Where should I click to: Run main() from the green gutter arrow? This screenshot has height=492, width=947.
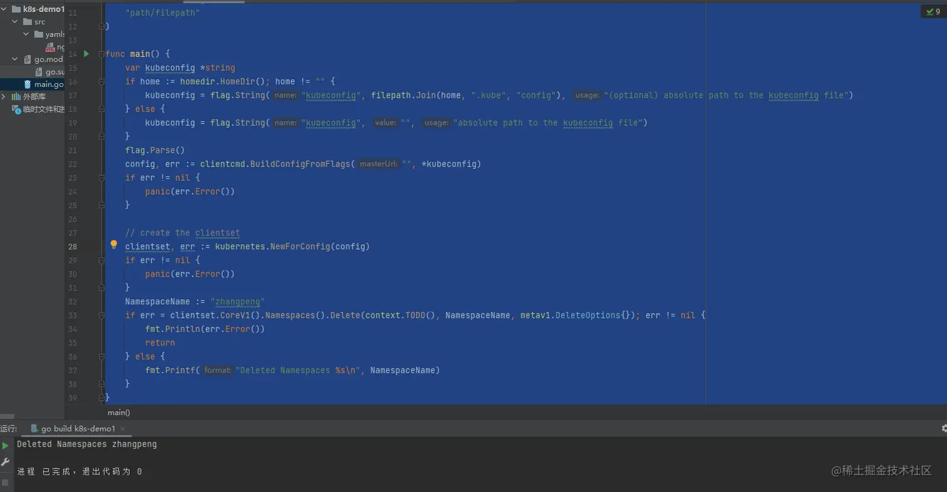click(86, 54)
